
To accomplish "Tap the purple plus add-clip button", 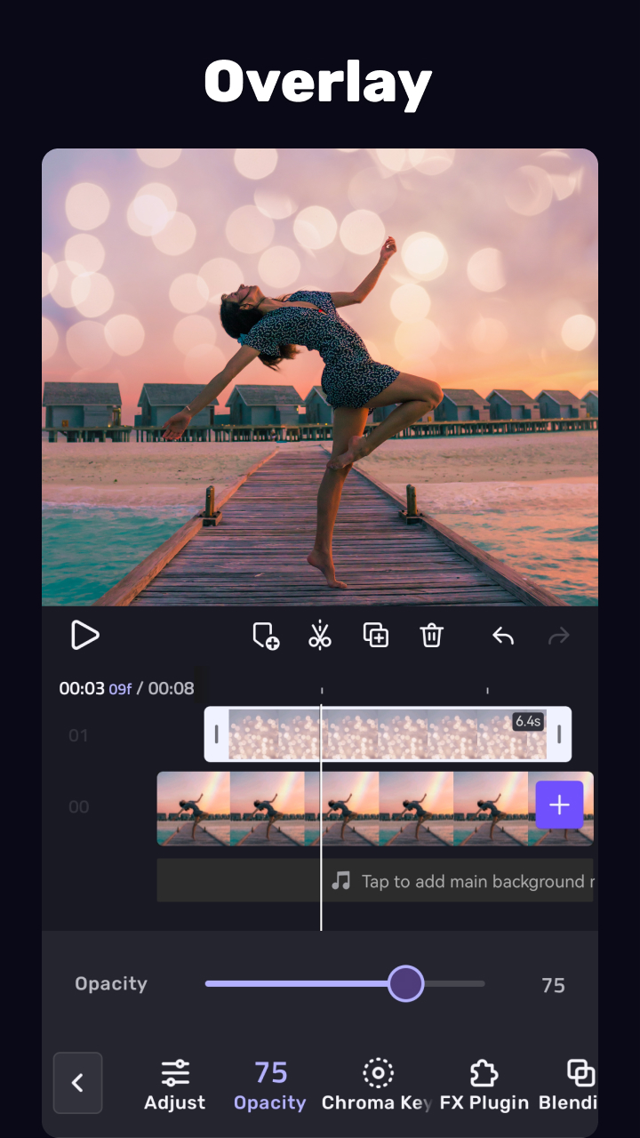I will coord(559,805).
